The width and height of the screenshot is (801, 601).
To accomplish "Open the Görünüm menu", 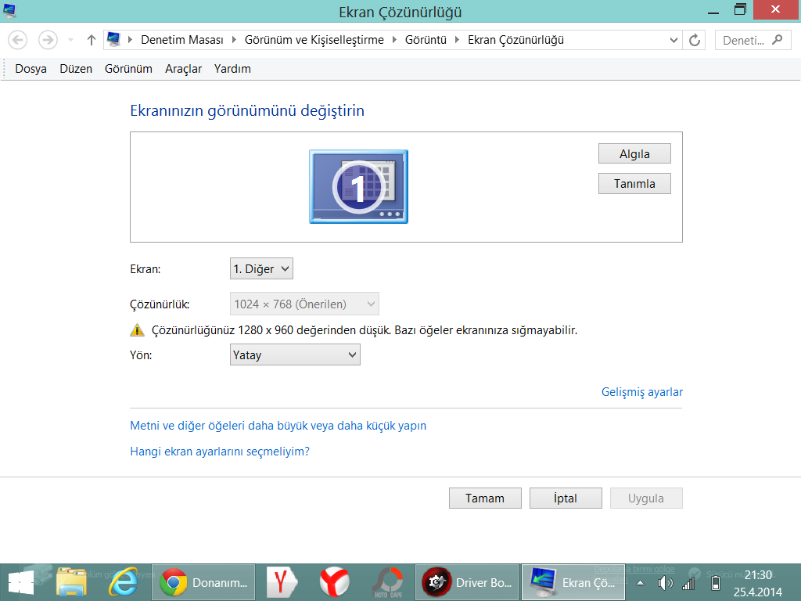I will pos(128,69).
